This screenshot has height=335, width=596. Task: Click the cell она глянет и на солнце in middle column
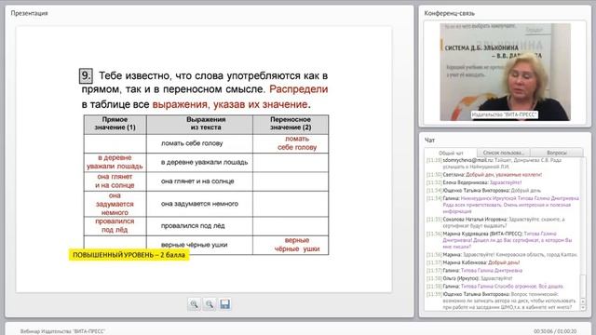coord(199,181)
